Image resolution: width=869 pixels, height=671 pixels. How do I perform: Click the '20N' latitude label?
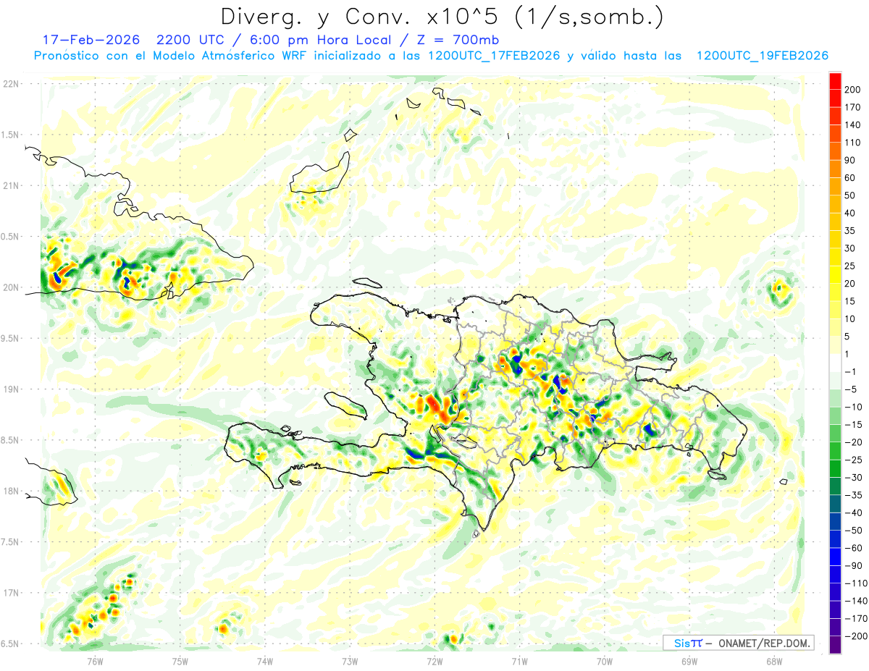coord(12,287)
